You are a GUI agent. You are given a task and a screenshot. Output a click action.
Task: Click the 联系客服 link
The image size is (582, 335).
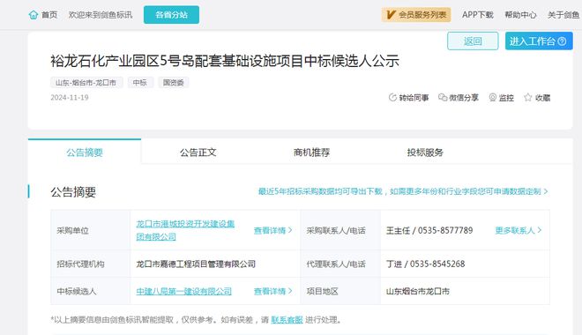click(x=287, y=320)
